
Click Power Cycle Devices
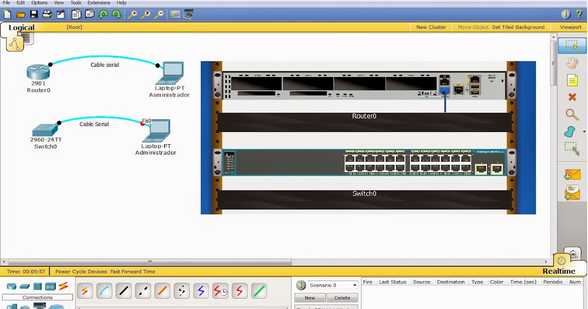pos(81,271)
